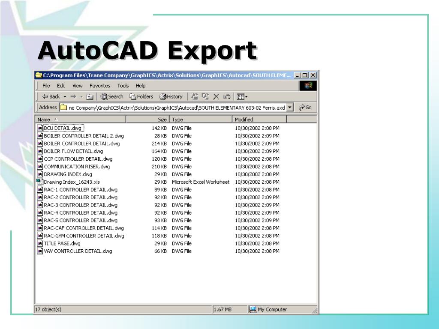Click the folder icon in the Address bar
439x329 pixels.
click(x=64, y=108)
